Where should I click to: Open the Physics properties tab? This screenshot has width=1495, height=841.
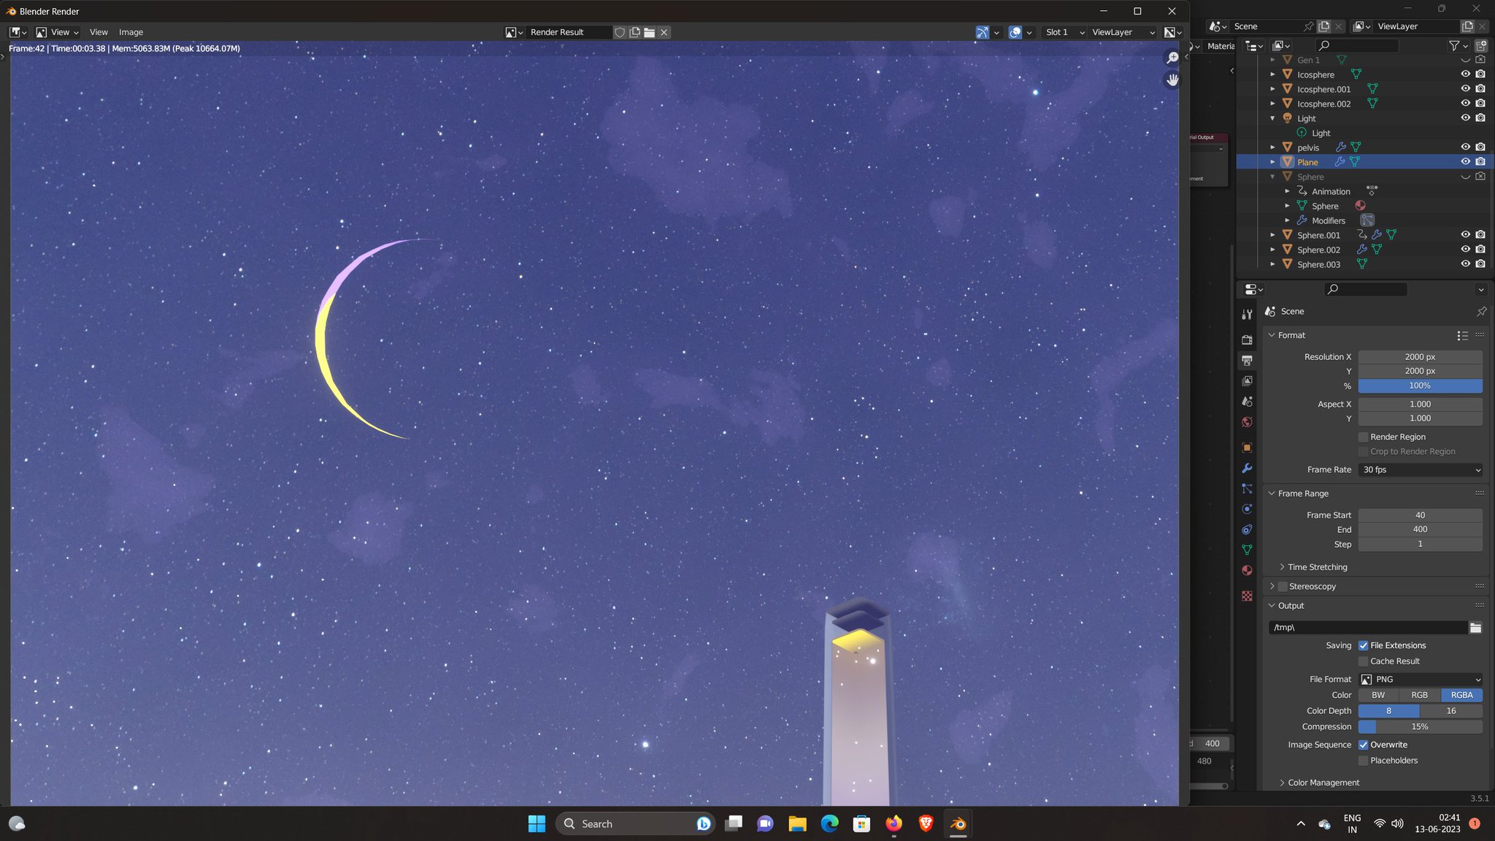point(1247,509)
